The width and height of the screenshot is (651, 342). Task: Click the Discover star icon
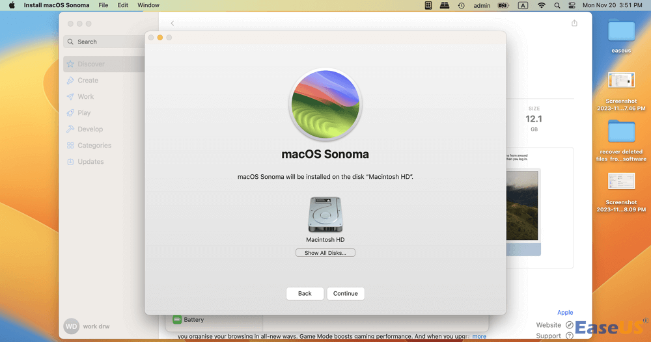click(70, 64)
